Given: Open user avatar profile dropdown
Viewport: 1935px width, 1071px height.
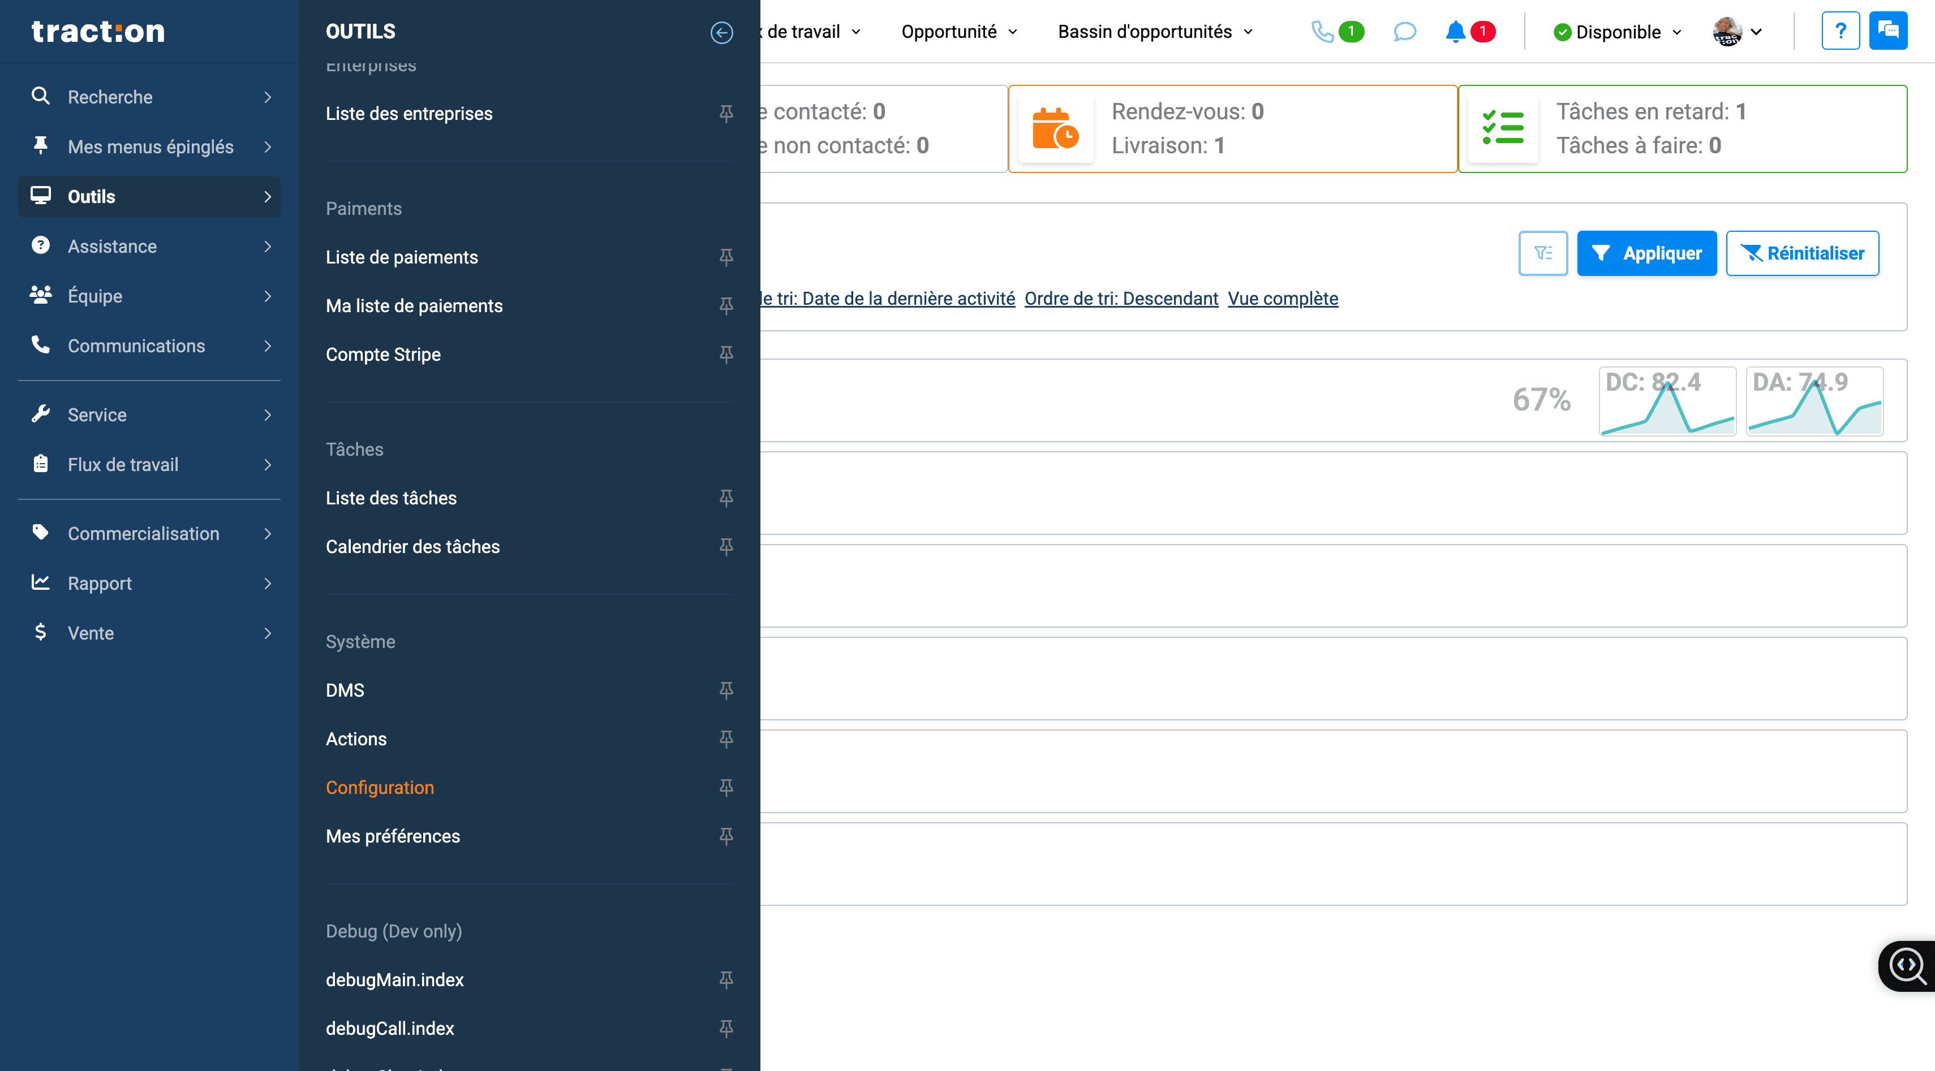Looking at the screenshot, I should pos(1737,32).
